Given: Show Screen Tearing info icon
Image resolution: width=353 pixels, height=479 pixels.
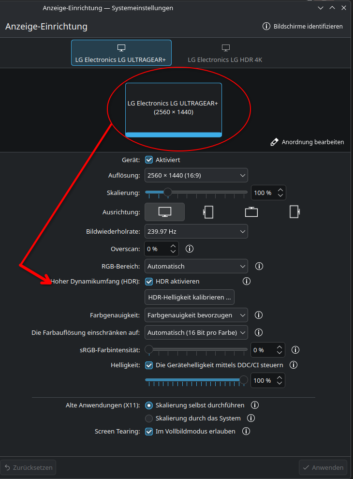Looking at the screenshot, I should pyautogui.click(x=246, y=431).
